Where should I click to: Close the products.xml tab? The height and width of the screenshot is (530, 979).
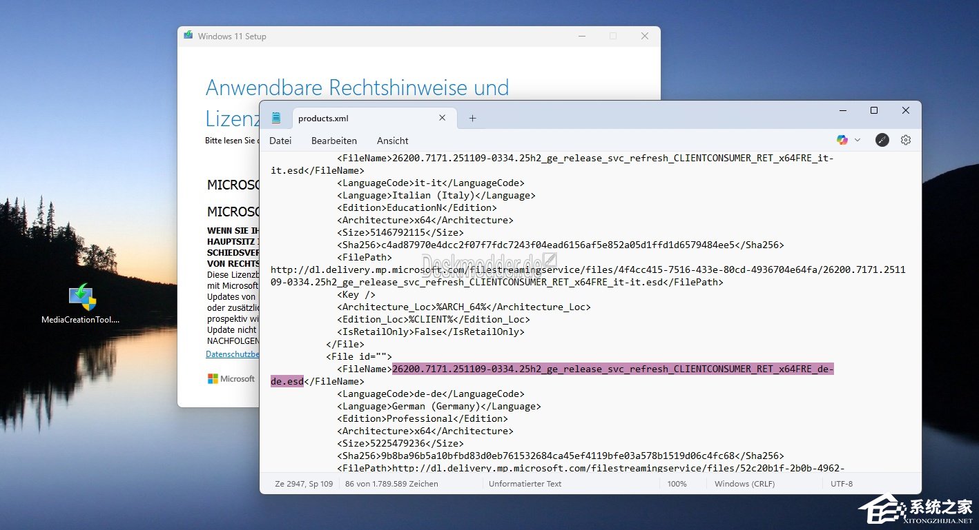click(443, 118)
